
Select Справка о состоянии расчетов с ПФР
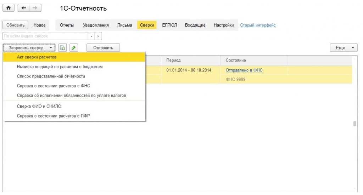(54, 116)
